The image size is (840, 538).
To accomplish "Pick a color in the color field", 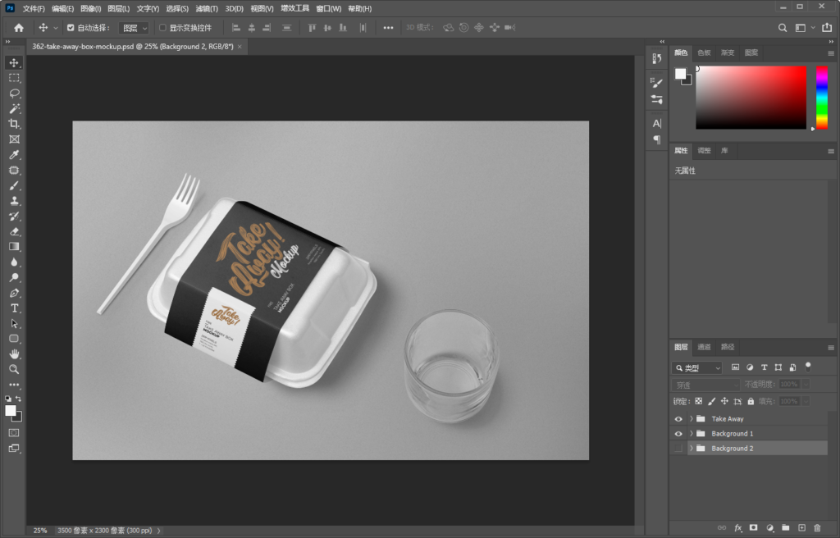I will (751, 98).
